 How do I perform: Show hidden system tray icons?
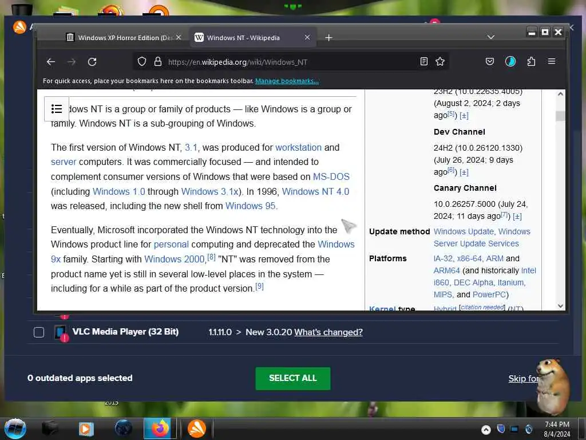click(486, 430)
